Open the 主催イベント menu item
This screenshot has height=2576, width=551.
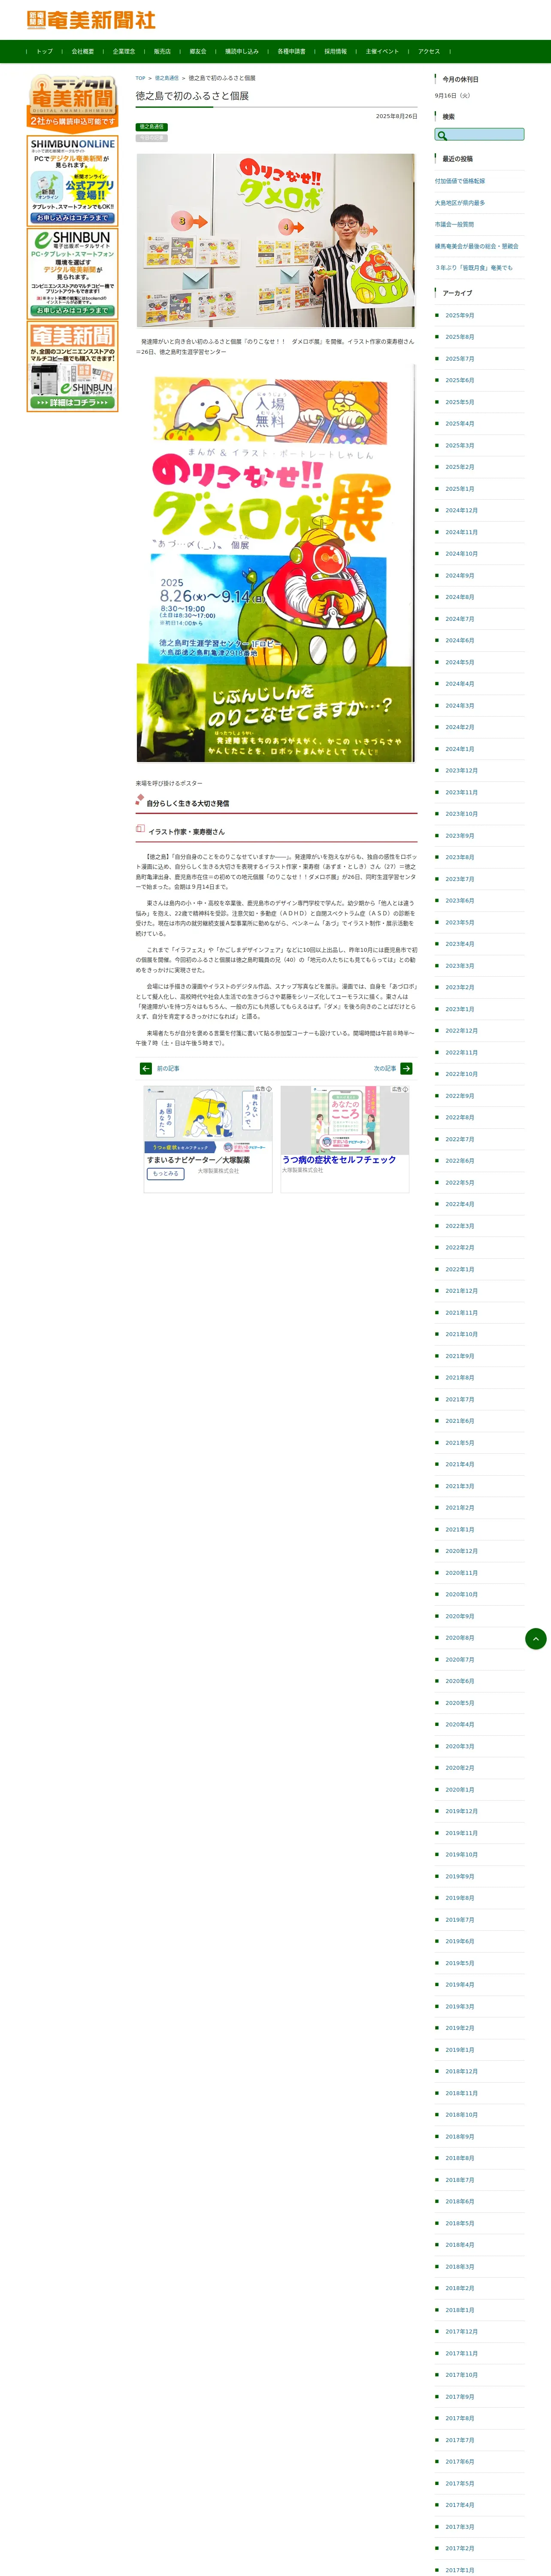coord(382,51)
